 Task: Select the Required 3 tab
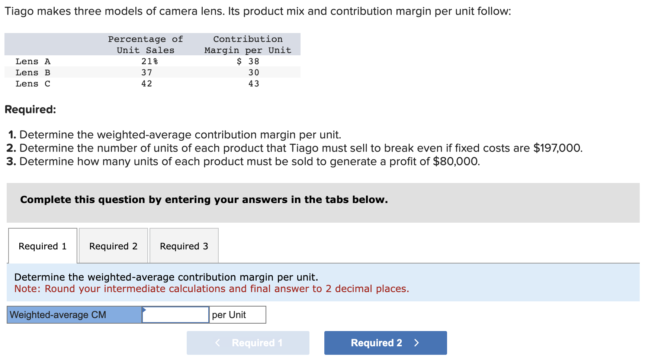pos(184,246)
